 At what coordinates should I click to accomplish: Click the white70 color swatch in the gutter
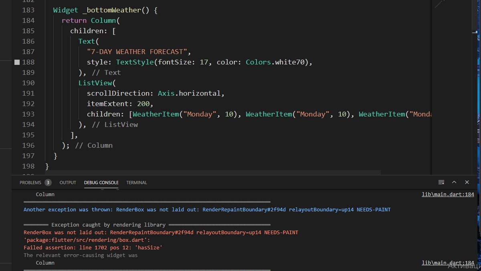(x=17, y=62)
